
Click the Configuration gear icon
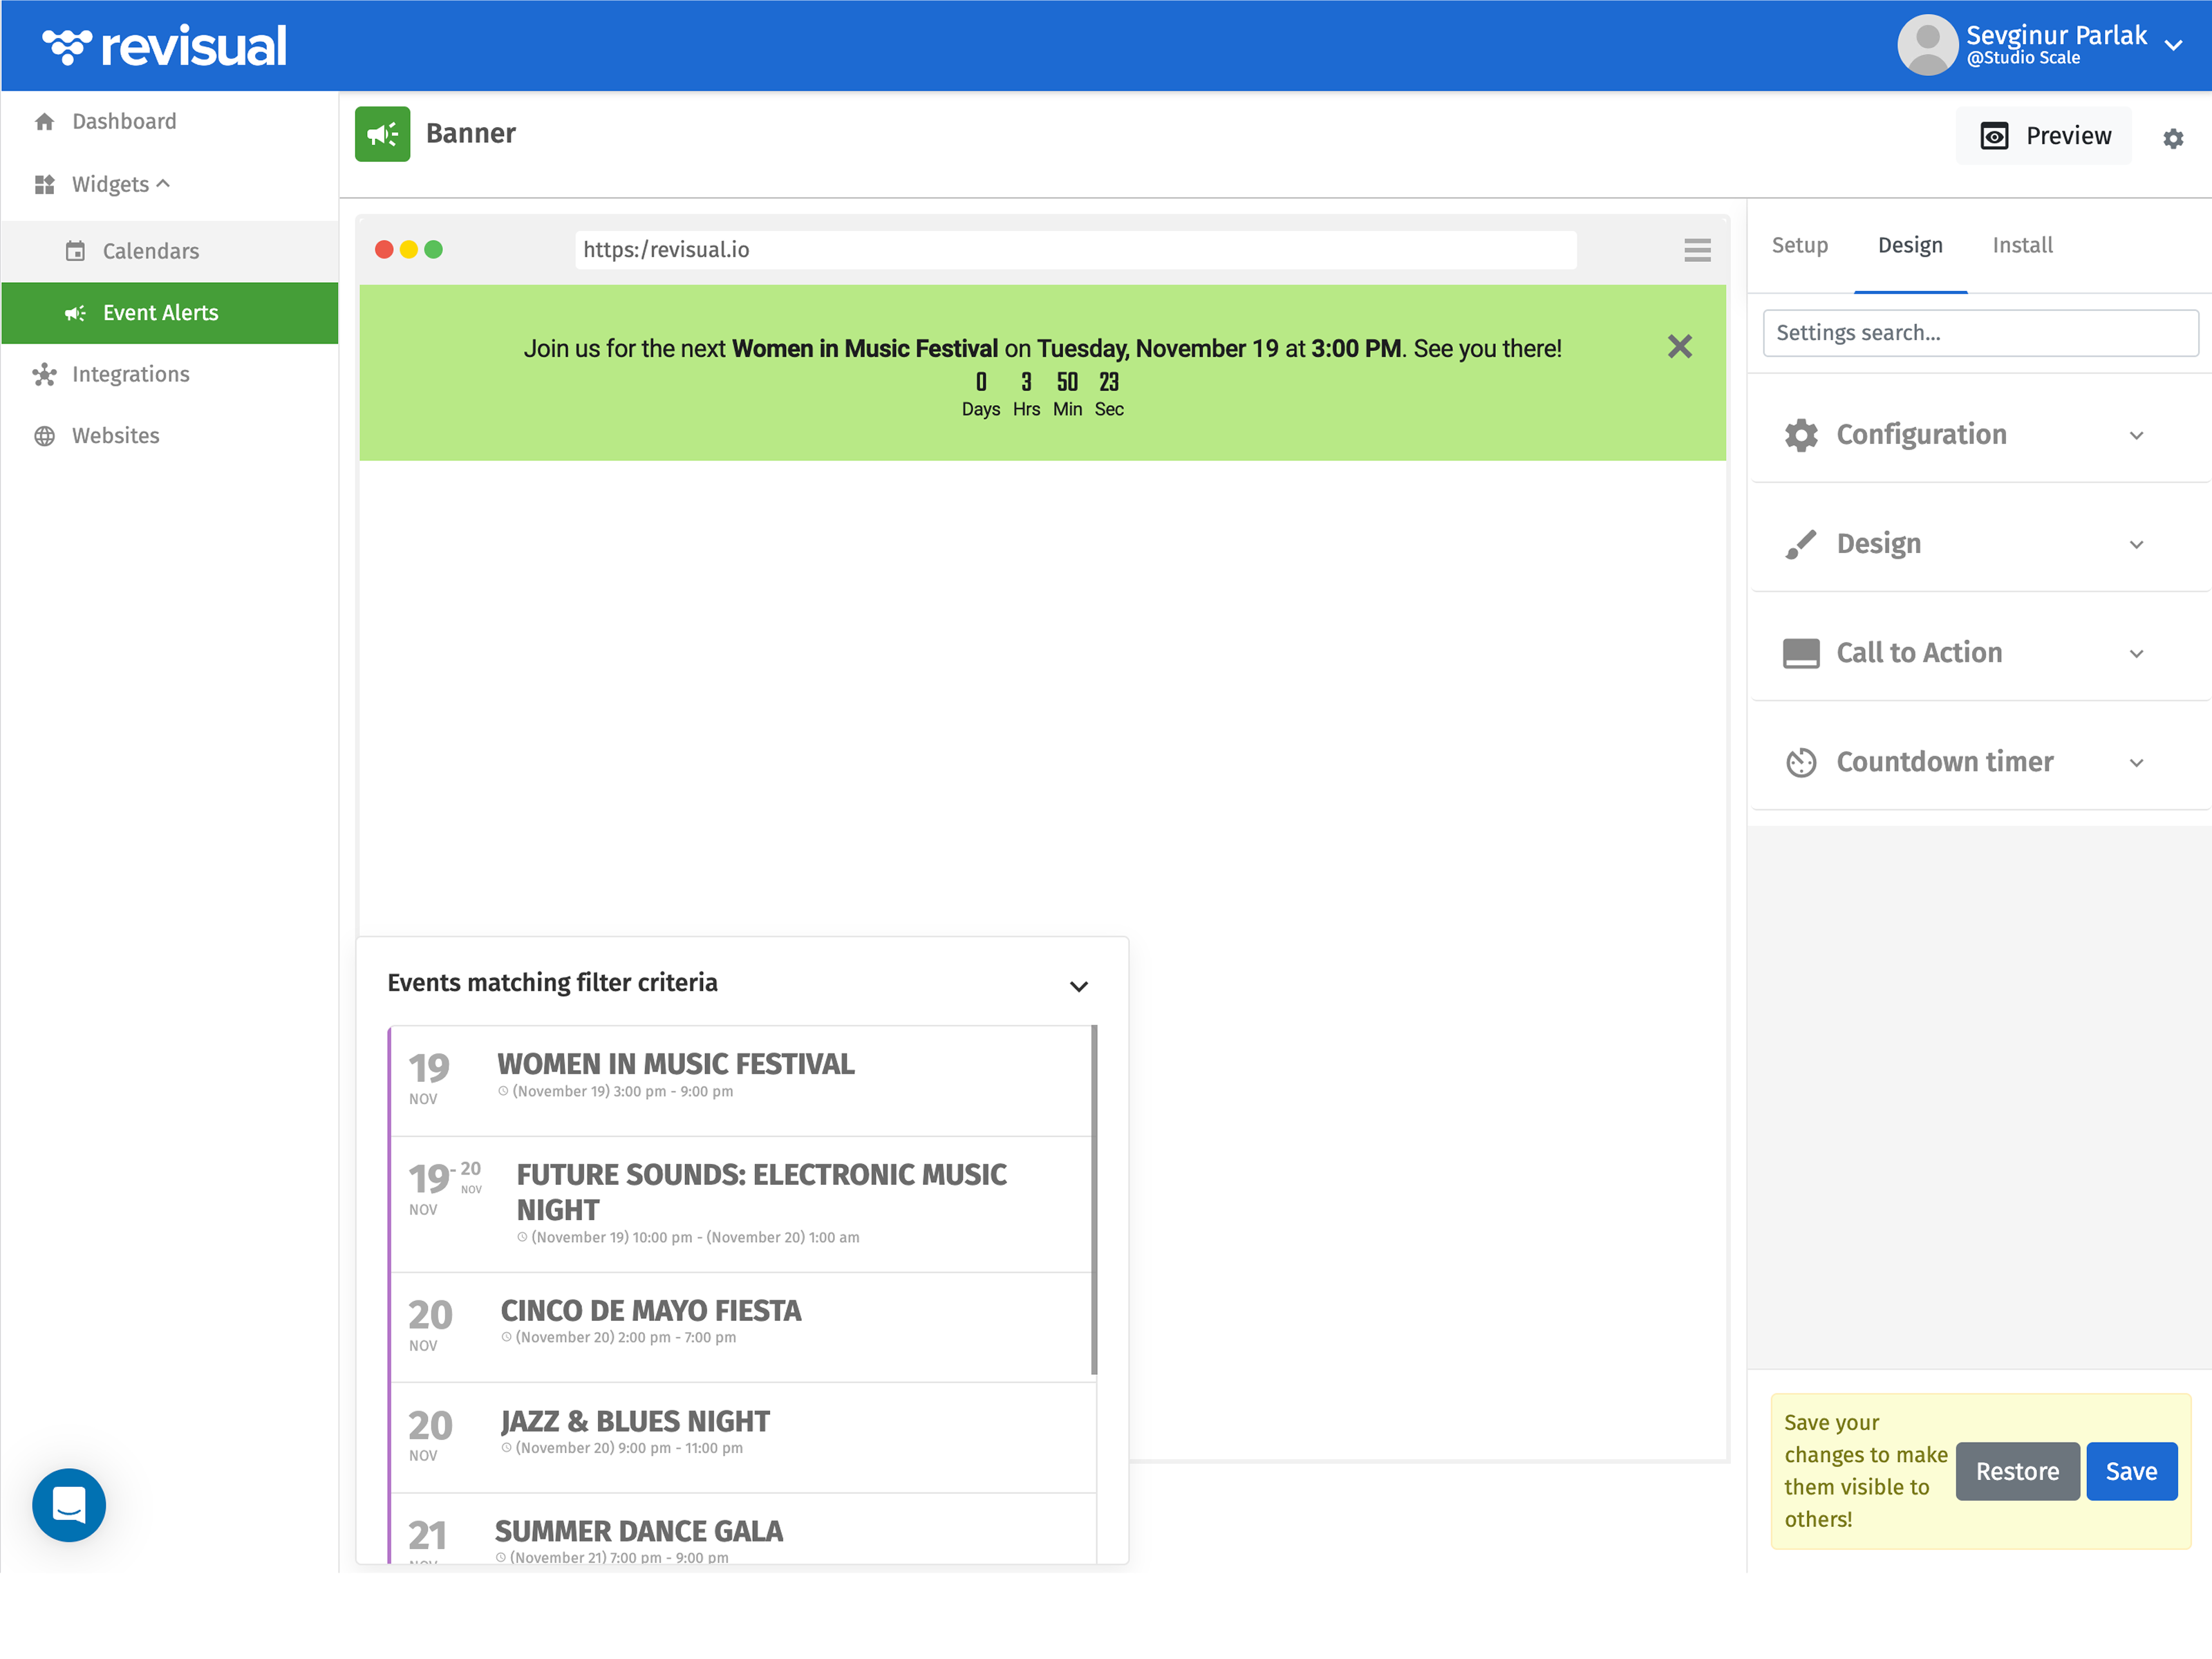click(1801, 435)
